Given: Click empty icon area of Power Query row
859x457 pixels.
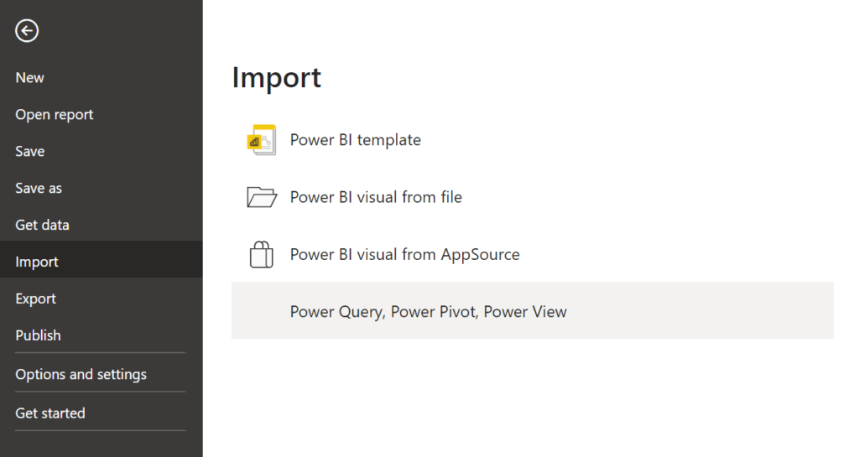Looking at the screenshot, I should click(262, 311).
